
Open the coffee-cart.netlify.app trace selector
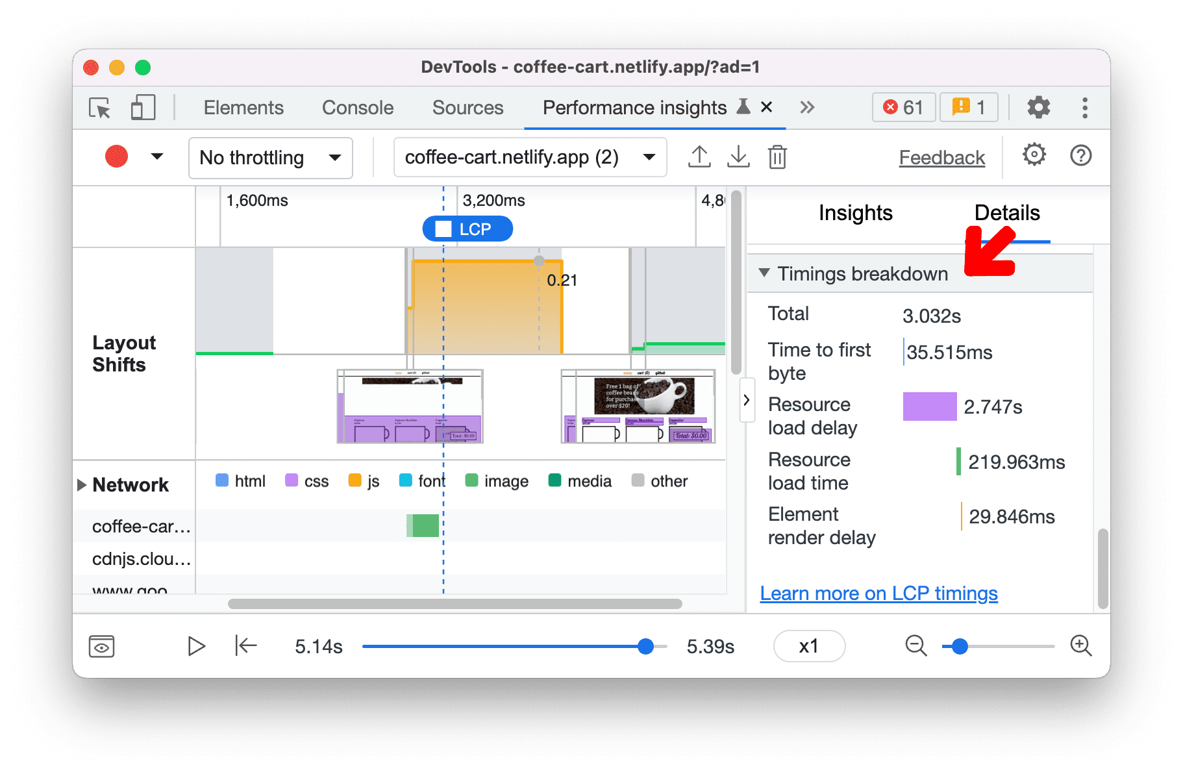pyautogui.click(x=529, y=156)
